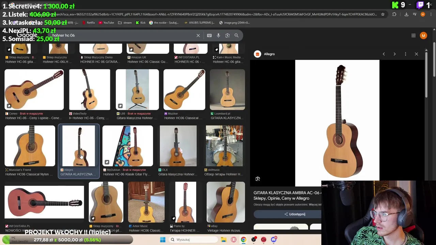The width and height of the screenshot is (436, 245).
Task: Open Discord from taskbar
Action: [x=274, y=240]
